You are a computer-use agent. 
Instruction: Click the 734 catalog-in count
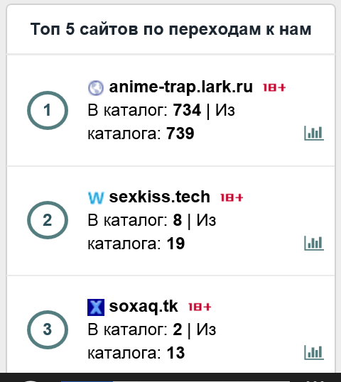pos(187,110)
